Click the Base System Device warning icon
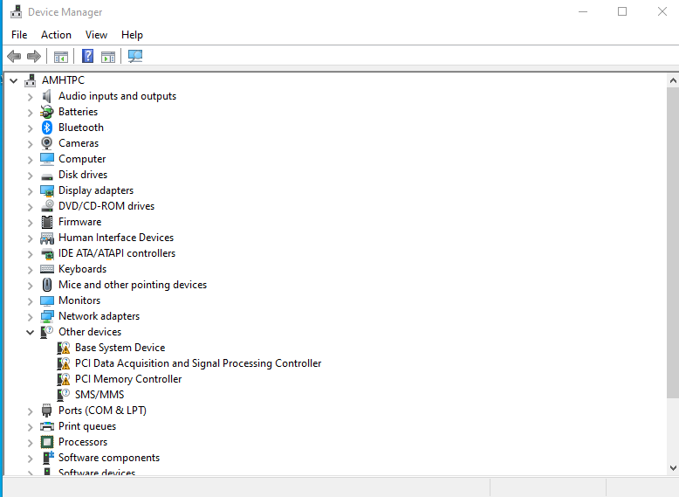The height and width of the screenshot is (497, 679). tap(64, 348)
